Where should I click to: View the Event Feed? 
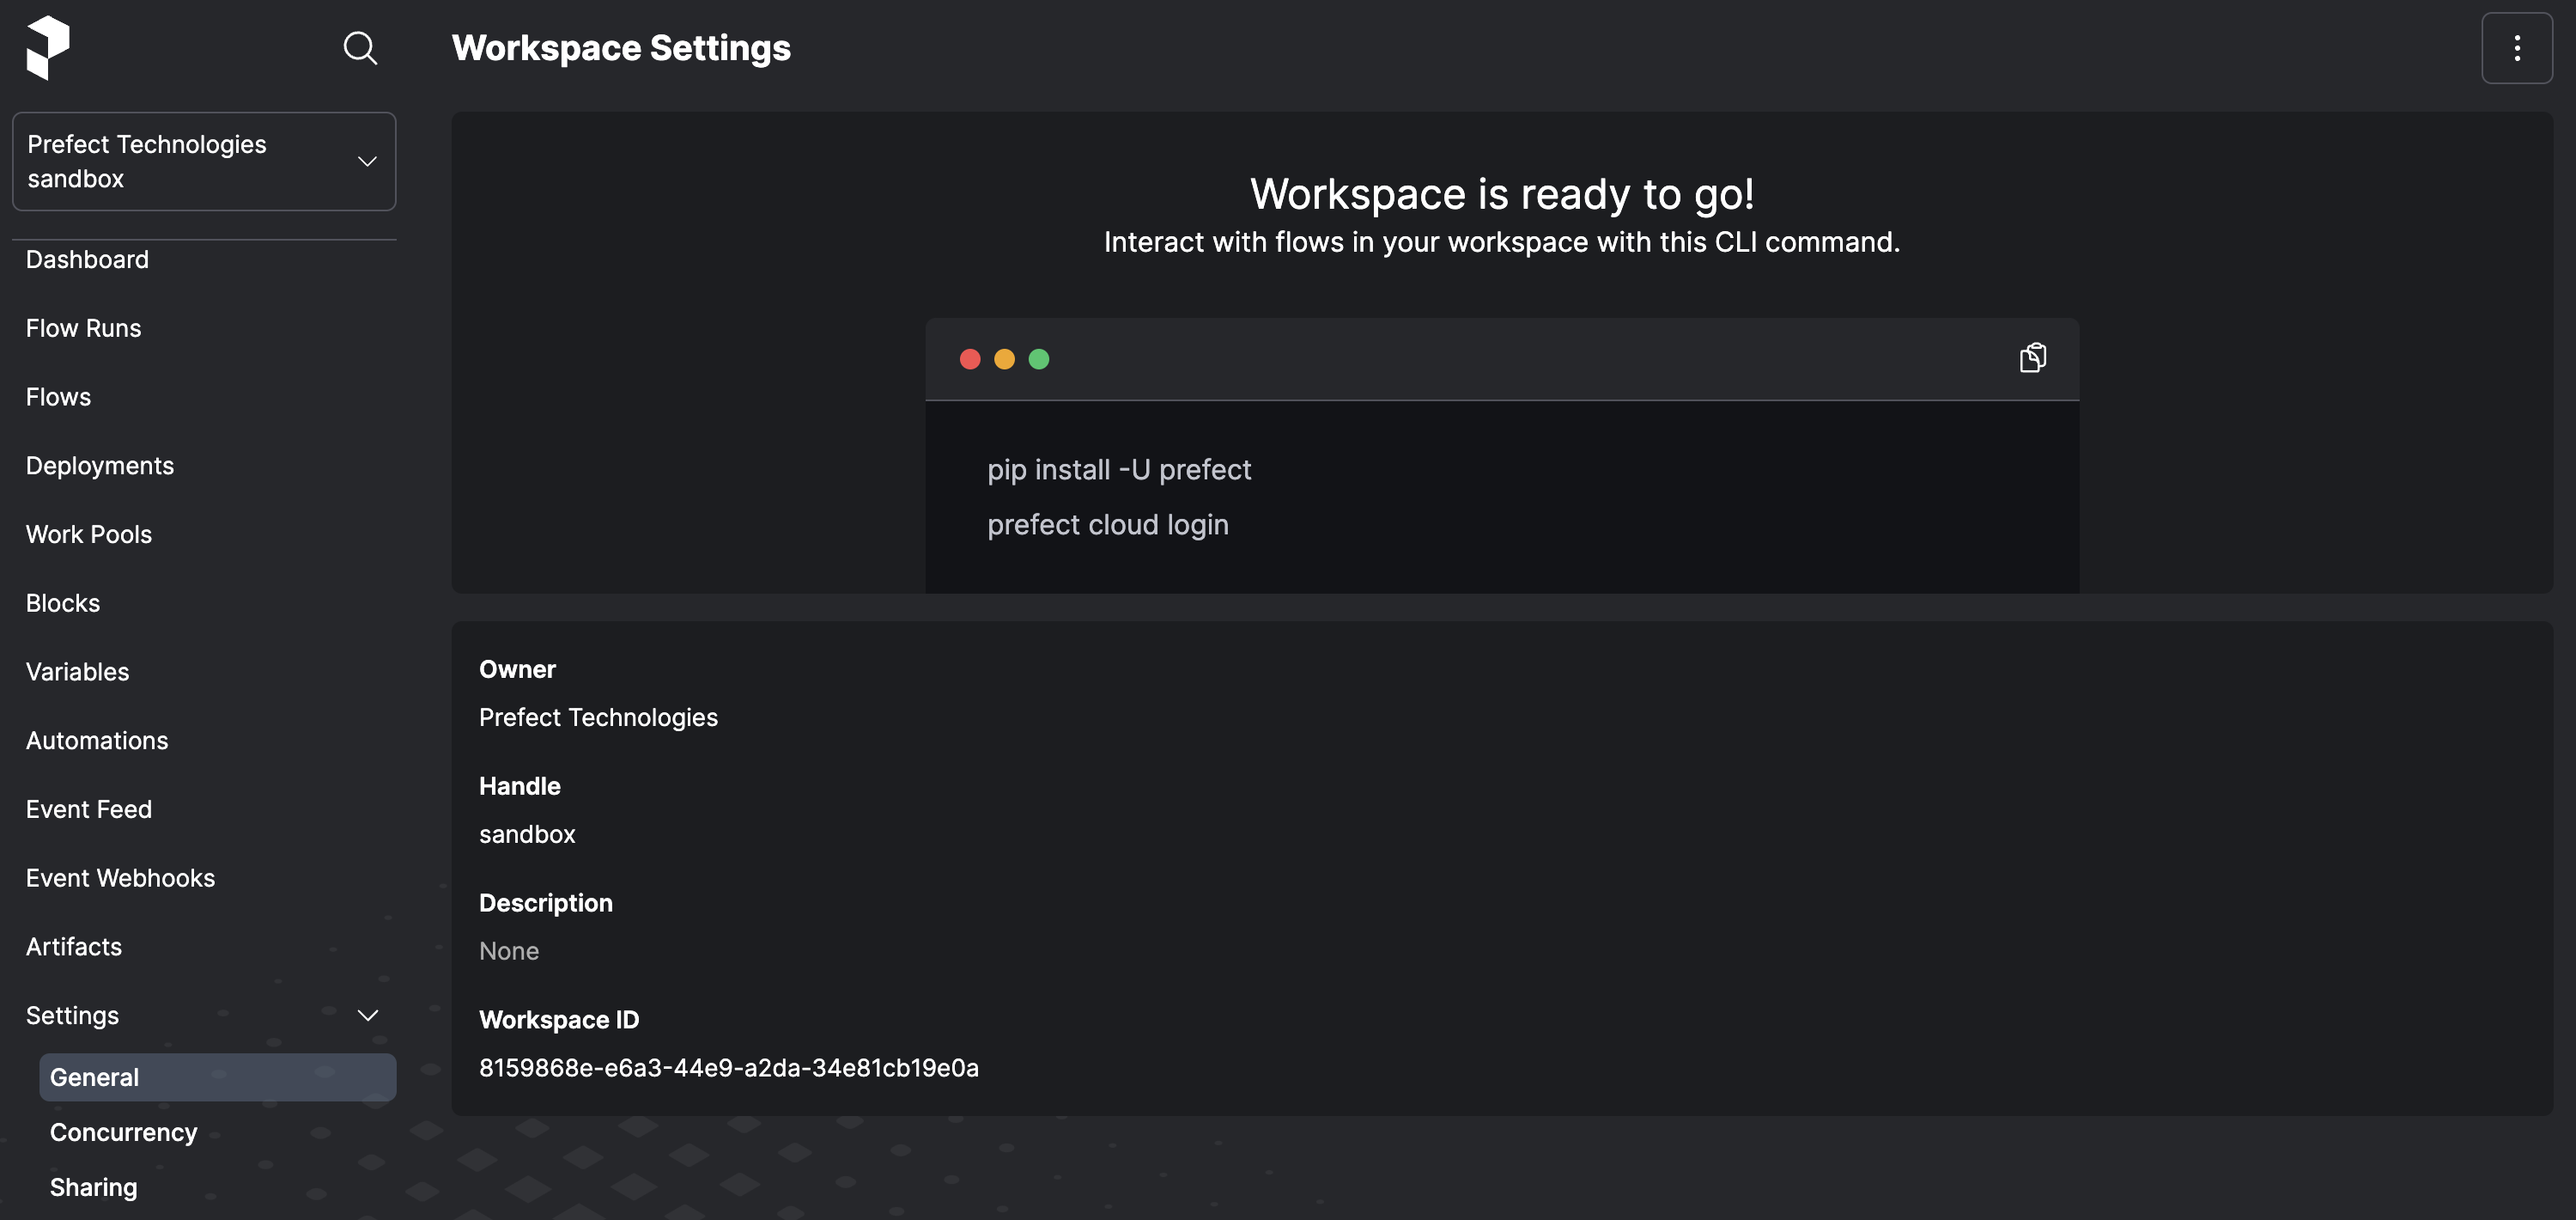pos(89,808)
